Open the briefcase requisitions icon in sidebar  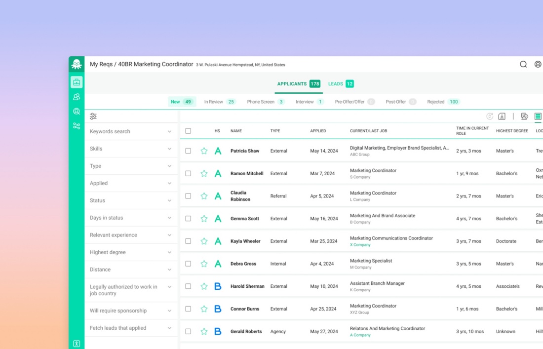coord(77,82)
